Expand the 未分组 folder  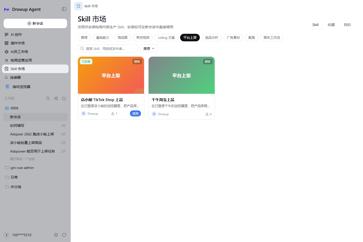click(x=35, y=187)
